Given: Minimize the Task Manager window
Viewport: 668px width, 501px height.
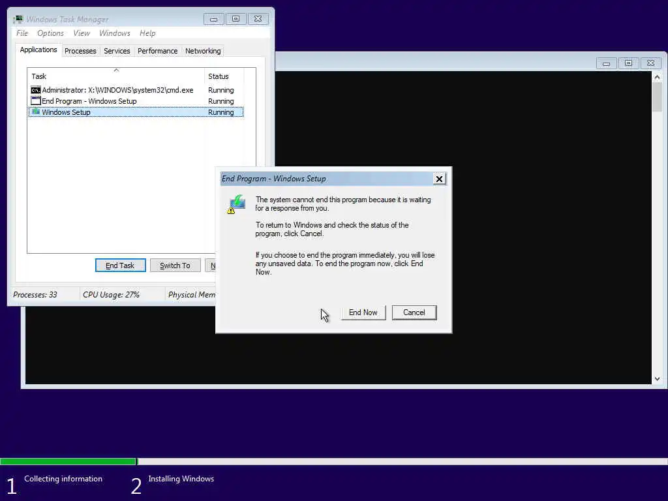Looking at the screenshot, I should point(213,19).
